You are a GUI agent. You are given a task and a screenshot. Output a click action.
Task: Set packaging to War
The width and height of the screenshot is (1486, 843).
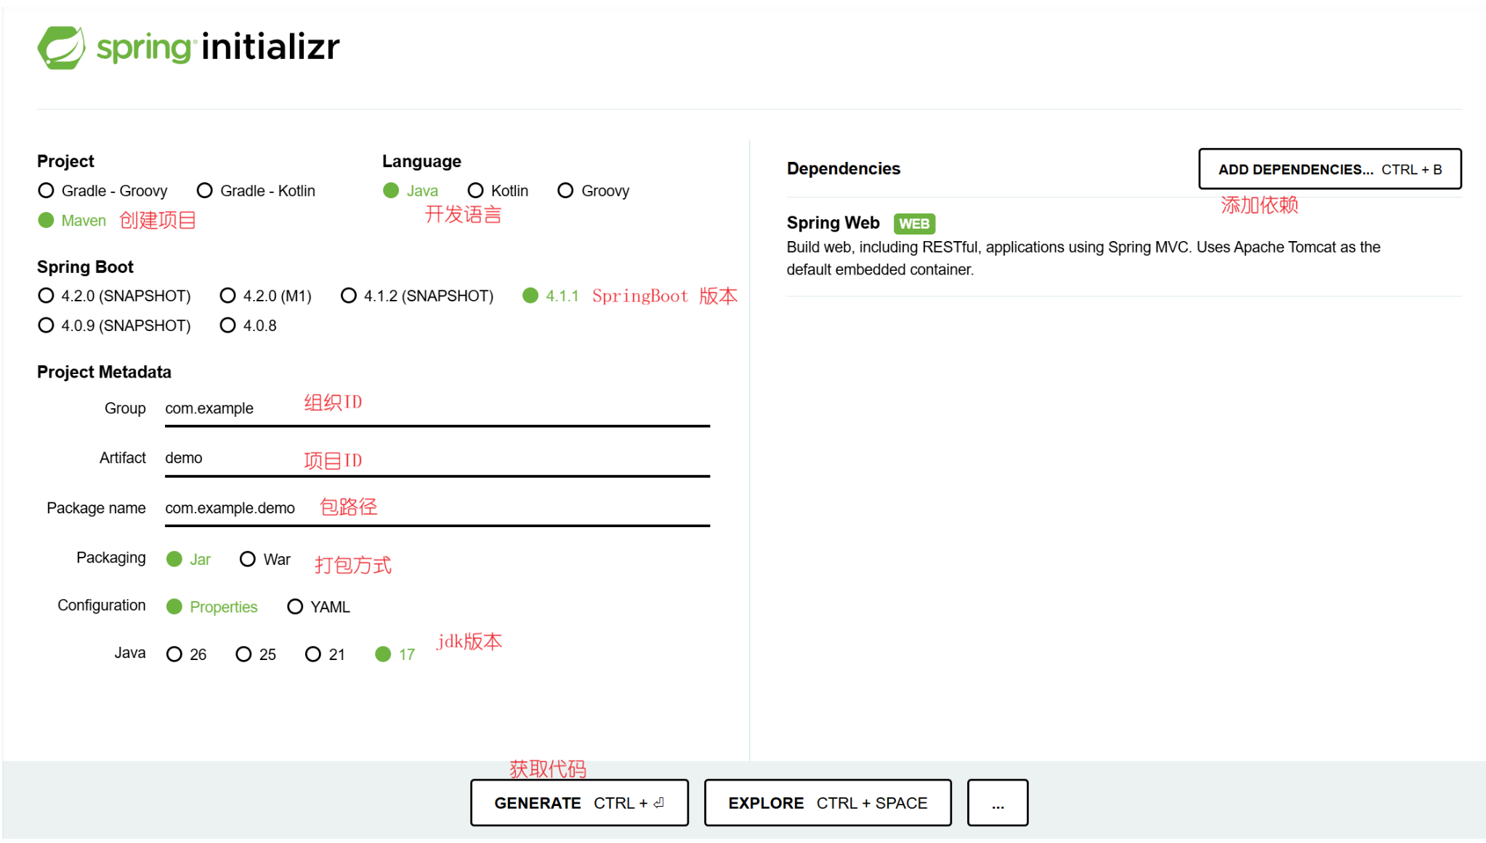click(265, 560)
